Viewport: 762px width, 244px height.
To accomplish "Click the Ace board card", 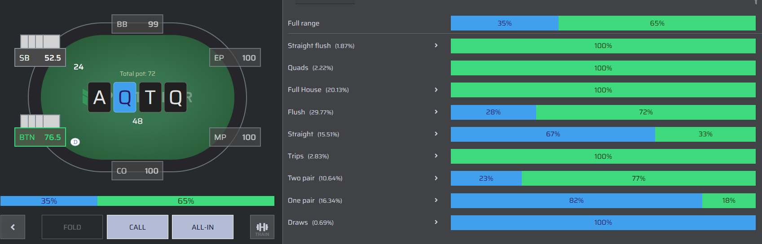I will (99, 97).
